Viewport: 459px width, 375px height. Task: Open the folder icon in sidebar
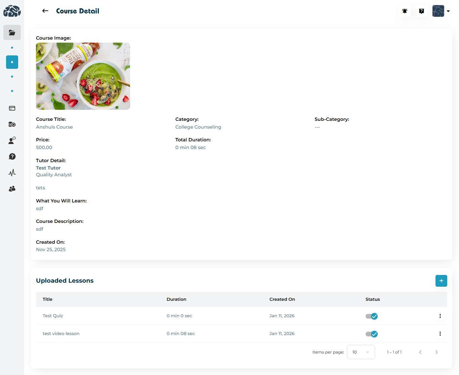tap(12, 33)
